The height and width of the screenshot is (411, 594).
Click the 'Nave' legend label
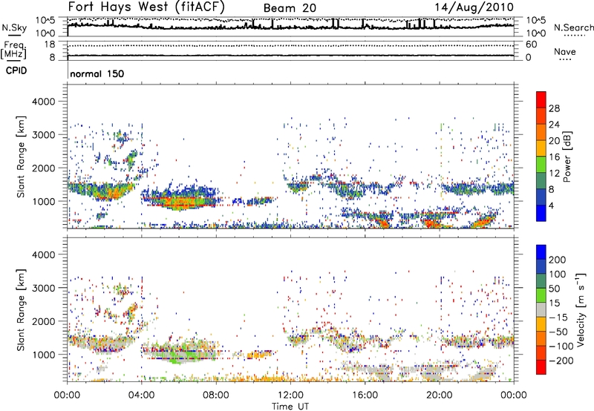pos(565,52)
